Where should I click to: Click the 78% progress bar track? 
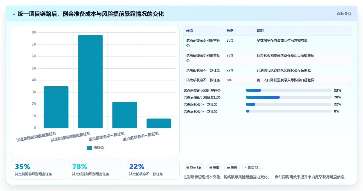coord(289,97)
